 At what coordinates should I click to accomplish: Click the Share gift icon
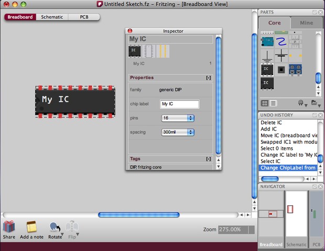pos(9,226)
